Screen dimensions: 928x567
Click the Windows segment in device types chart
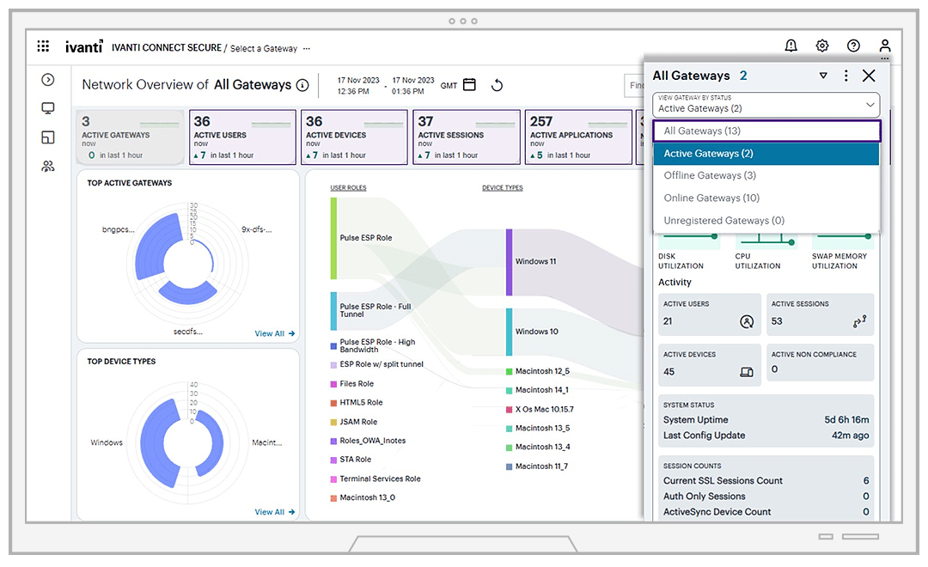(159, 442)
